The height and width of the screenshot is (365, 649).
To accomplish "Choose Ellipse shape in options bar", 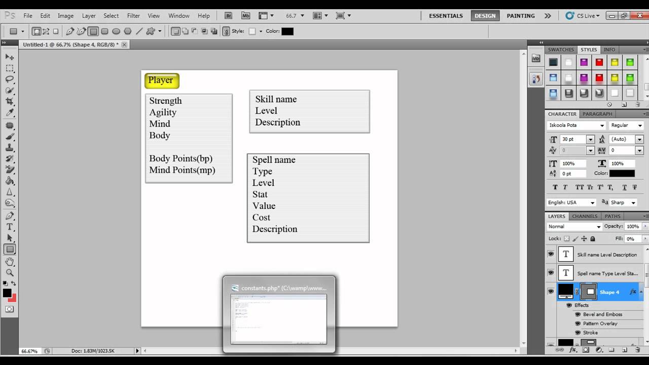I will [x=116, y=31].
